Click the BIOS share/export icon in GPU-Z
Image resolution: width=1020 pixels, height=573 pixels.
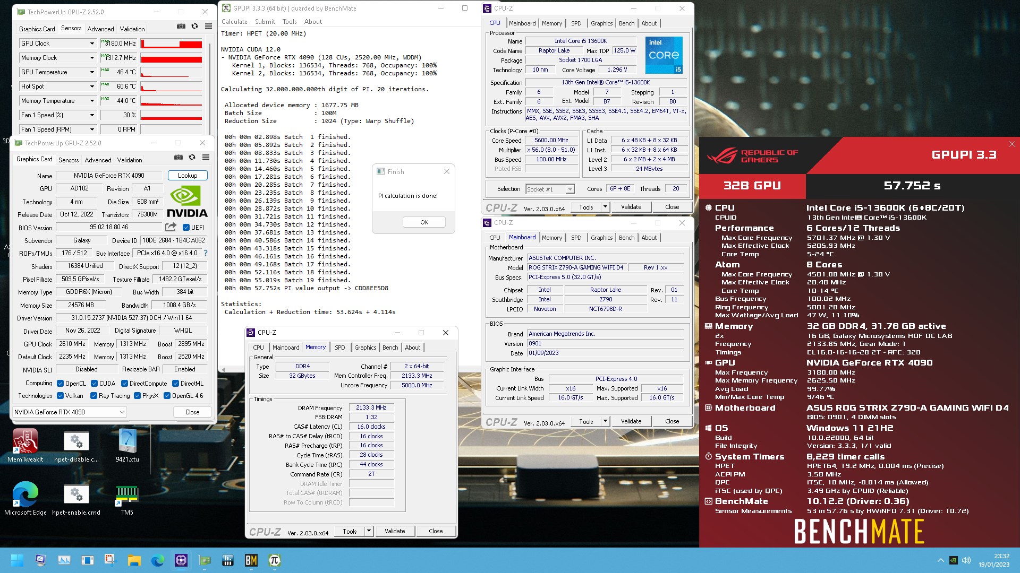pyautogui.click(x=171, y=227)
